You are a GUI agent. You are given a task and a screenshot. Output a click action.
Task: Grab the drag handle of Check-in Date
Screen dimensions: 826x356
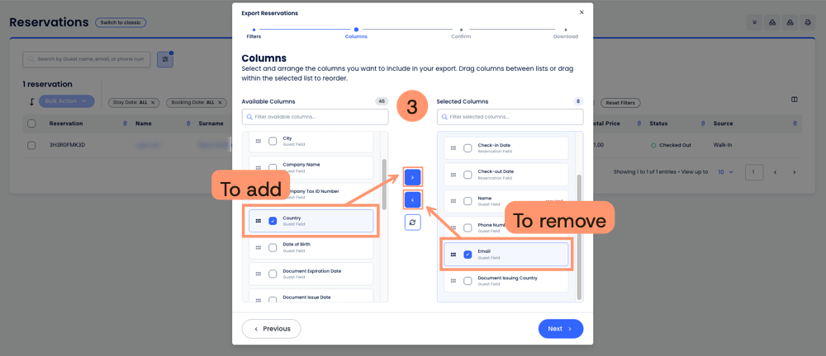pyautogui.click(x=453, y=148)
